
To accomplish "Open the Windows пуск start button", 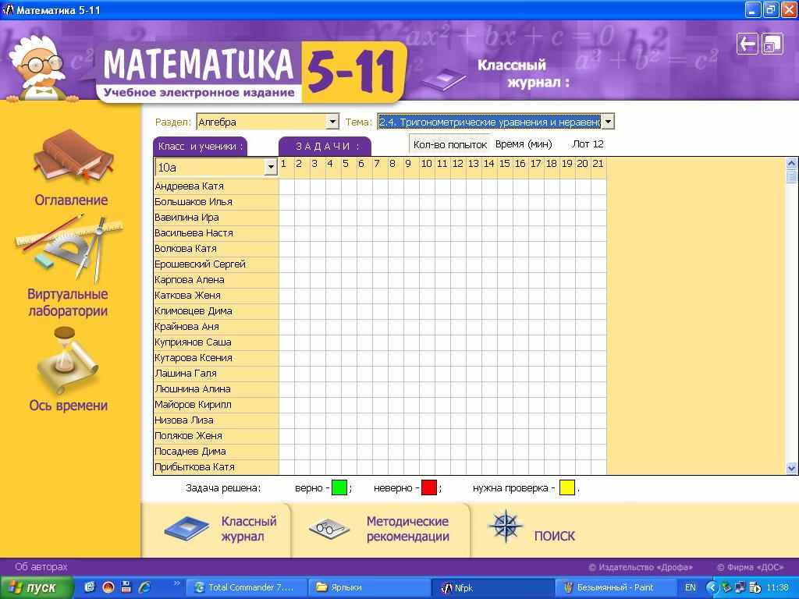I will point(36,588).
